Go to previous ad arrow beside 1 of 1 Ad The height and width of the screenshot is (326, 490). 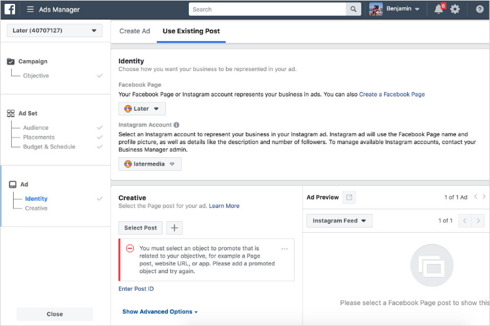coord(476,196)
